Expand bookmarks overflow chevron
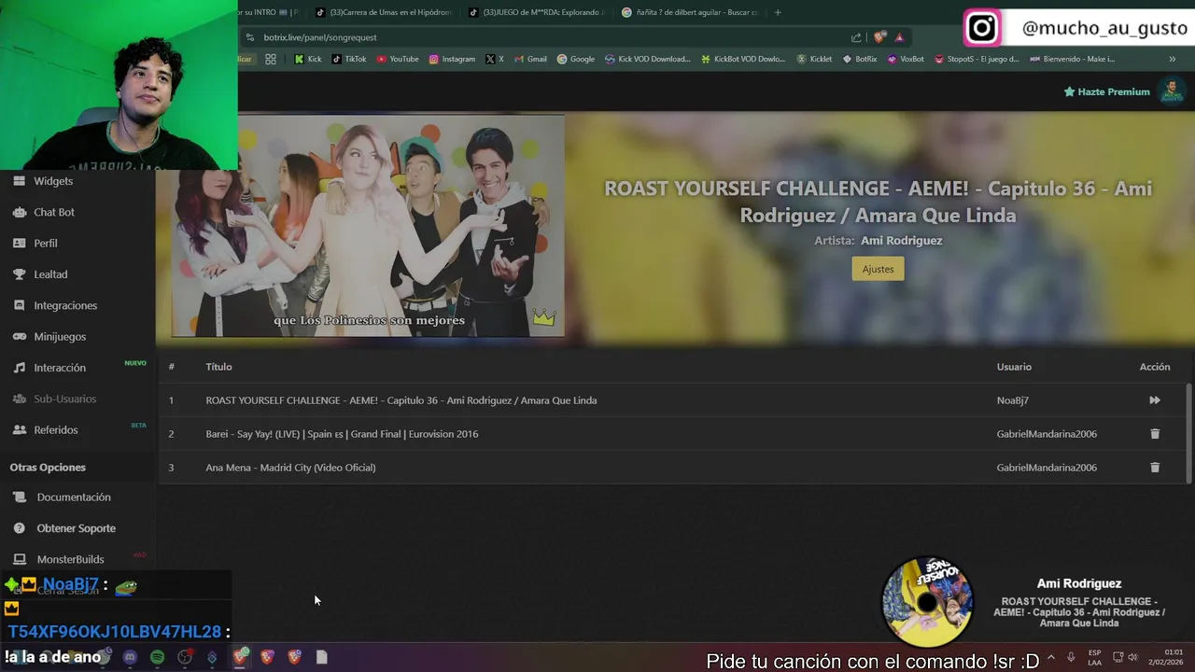This screenshot has height=672, width=1195. point(1172,59)
